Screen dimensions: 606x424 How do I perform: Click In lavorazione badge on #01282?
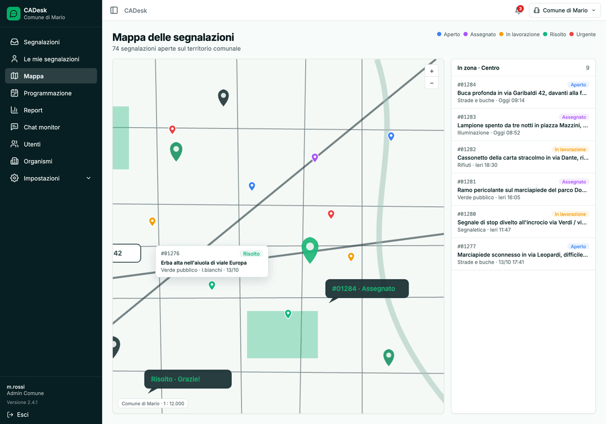(x=570, y=149)
